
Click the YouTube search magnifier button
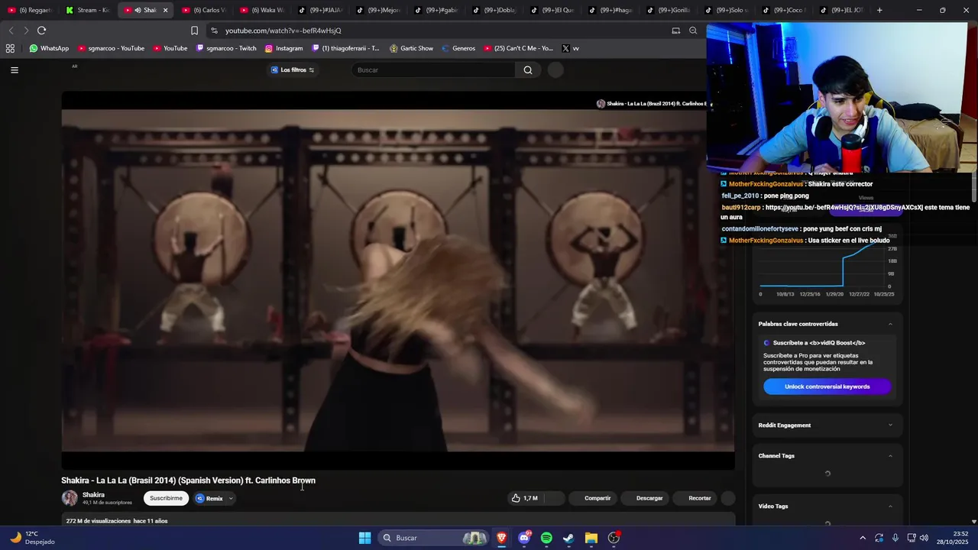point(528,70)
